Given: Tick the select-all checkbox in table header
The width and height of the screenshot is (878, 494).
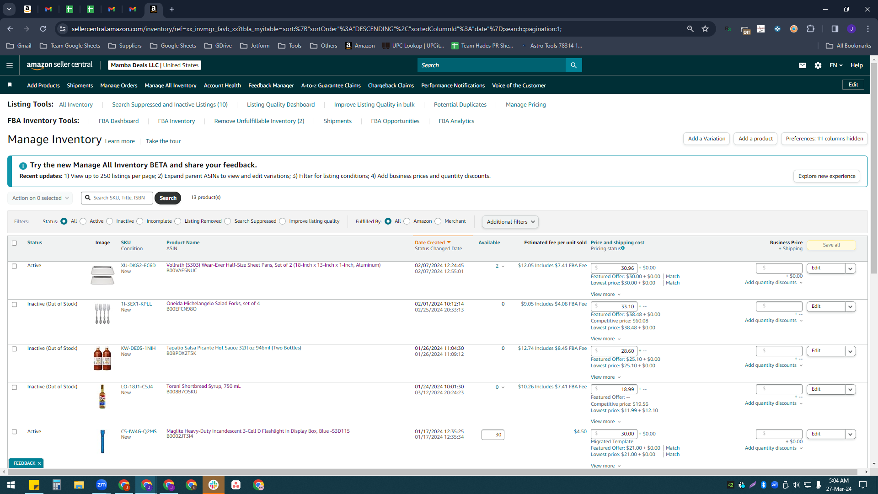Looking at the screenshot, I should point(14,243).
